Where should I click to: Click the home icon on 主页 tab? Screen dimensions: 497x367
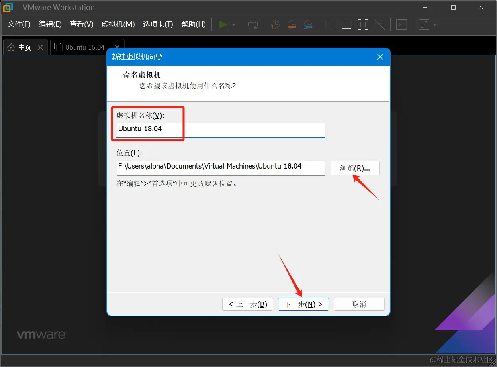pyautogui.click(x=12, y=47)
